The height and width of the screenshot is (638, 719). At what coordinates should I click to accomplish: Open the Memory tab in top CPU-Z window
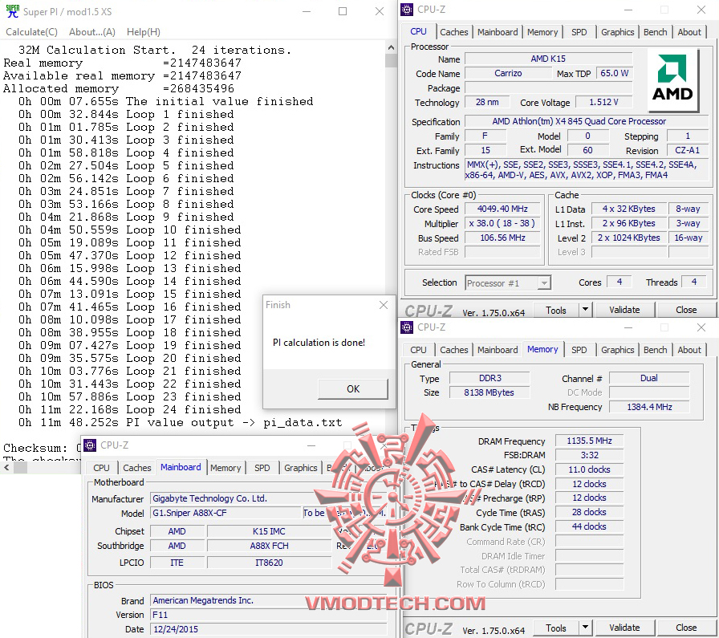point(542,32)
